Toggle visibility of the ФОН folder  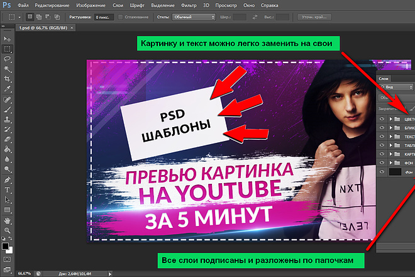pyautogui.click(x=382, y=162)
